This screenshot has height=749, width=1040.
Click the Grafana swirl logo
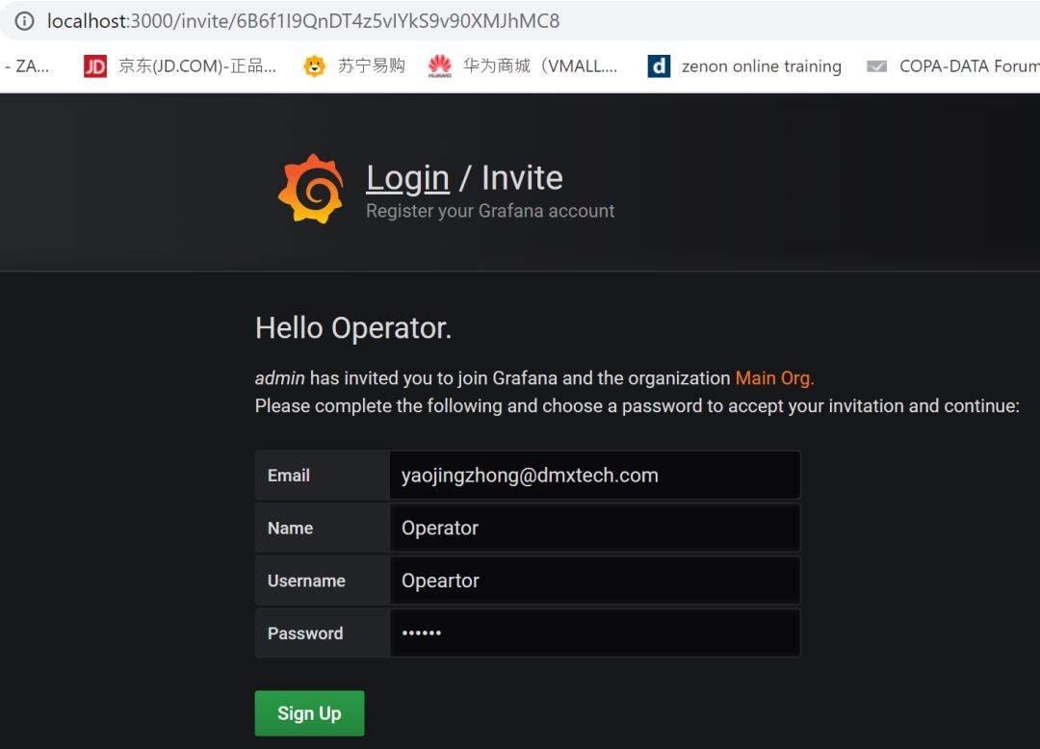click(311, 189)
